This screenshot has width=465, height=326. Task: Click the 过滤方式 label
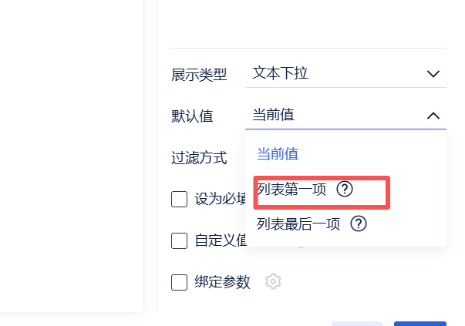[x=199, y=158]
